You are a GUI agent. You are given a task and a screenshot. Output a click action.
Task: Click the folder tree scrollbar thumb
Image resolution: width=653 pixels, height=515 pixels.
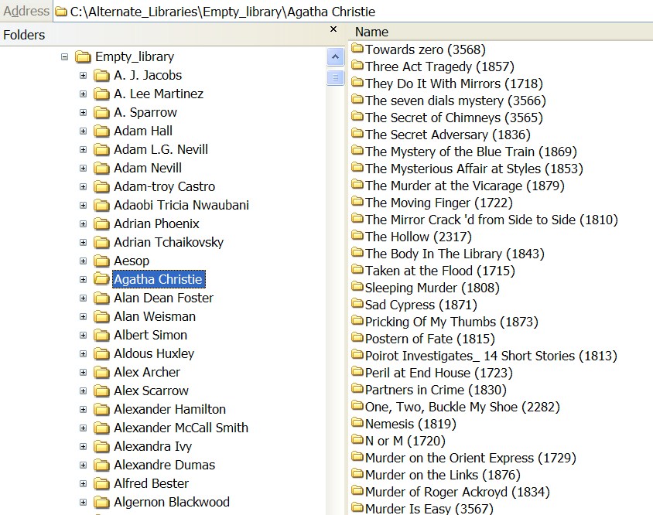[335, 77]
